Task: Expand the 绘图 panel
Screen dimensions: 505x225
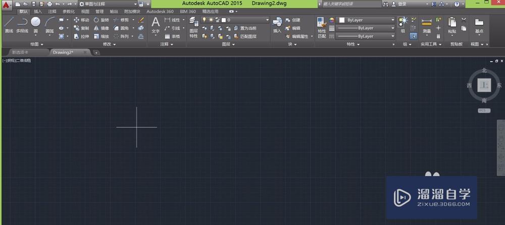Action: (x=37, y=44)
